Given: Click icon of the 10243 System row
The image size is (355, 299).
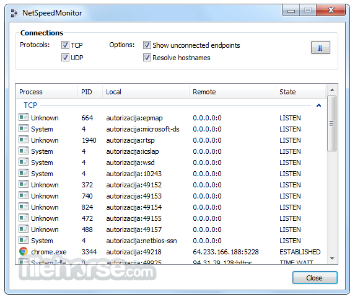Looking at the screenshot, I should 24,173.
